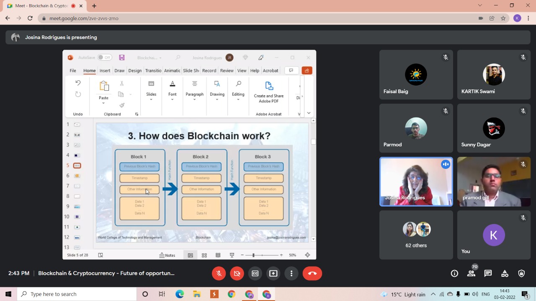Open host controls shield icon
Image resolution: width=536 pixels, height=301 pixels.
[x=521, y=273]
